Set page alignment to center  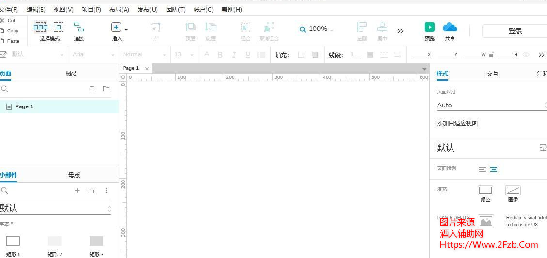click(493, 169)
